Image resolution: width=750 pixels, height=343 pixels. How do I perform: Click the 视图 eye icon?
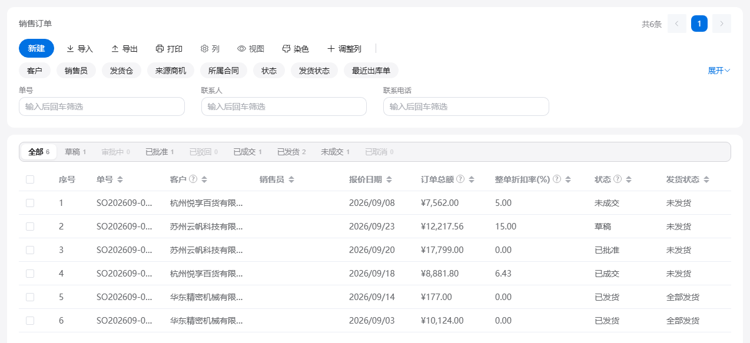241,48
